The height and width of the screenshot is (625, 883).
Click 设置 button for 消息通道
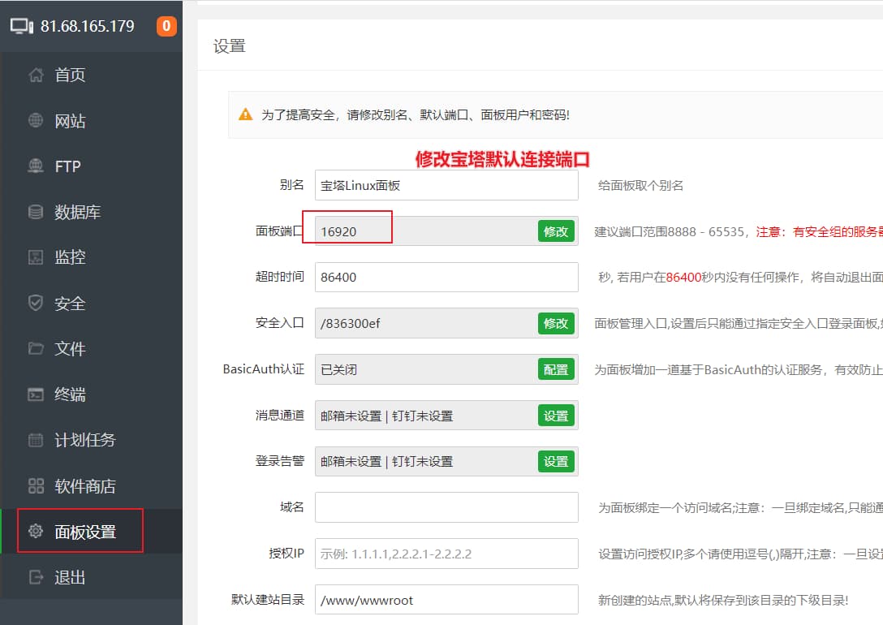[x=556, y=416]
